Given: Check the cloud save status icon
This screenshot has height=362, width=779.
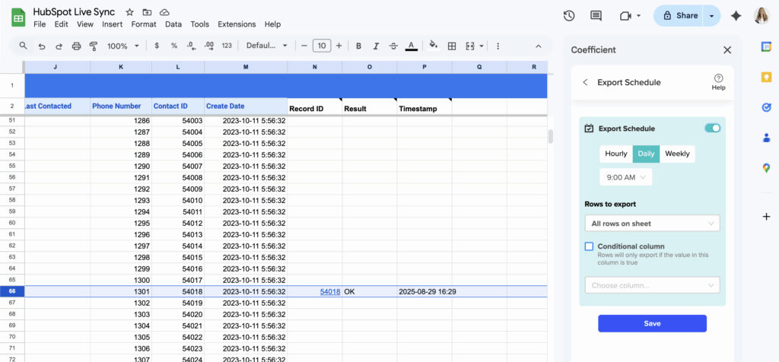Looking at the screenshot, I should 164,12.
